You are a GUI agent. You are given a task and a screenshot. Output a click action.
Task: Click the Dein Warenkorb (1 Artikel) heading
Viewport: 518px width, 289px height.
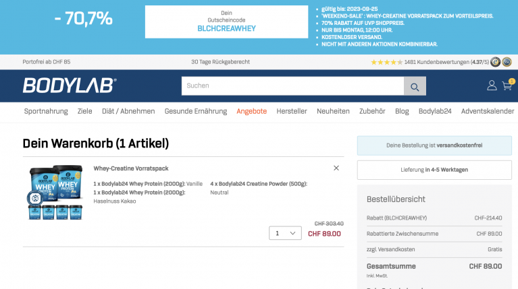tap(95, 143)
